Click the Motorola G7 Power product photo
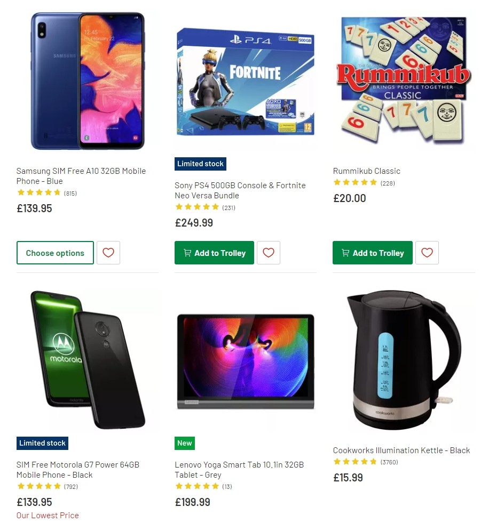Viewport: 496px width, 523px height. point(88,360)
